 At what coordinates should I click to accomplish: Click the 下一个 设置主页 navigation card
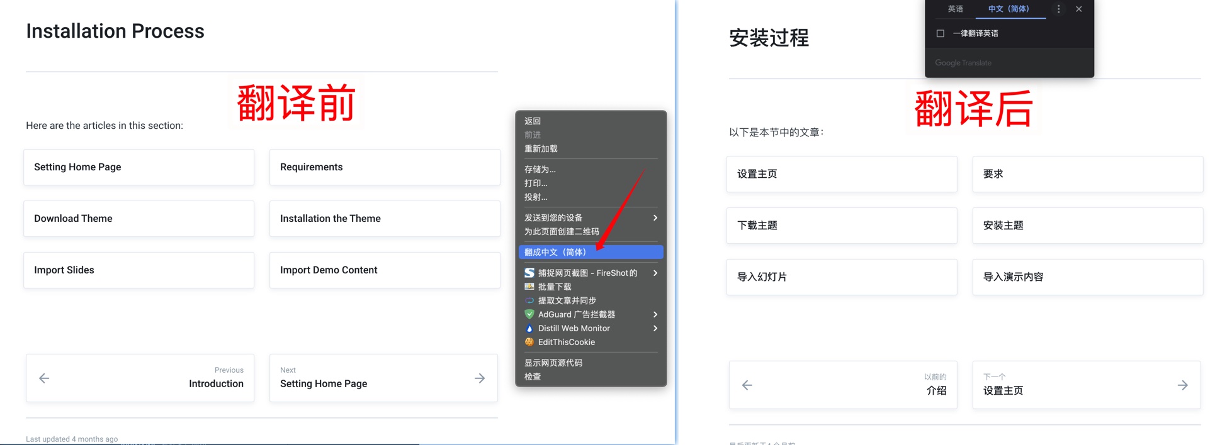click(x=1087, y=385)
